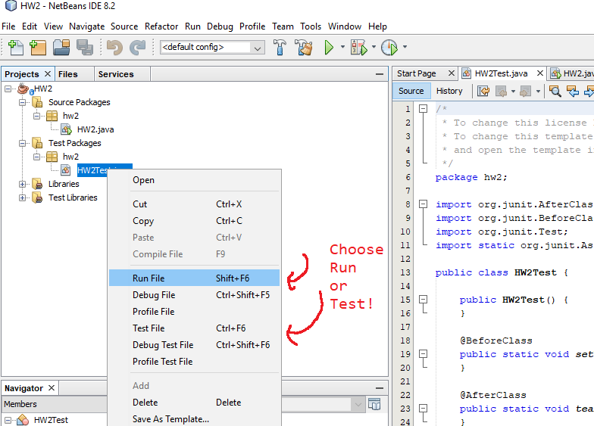Switch to the History view button
This screenshot has width=594, height=426.
(x=449, y=91)
